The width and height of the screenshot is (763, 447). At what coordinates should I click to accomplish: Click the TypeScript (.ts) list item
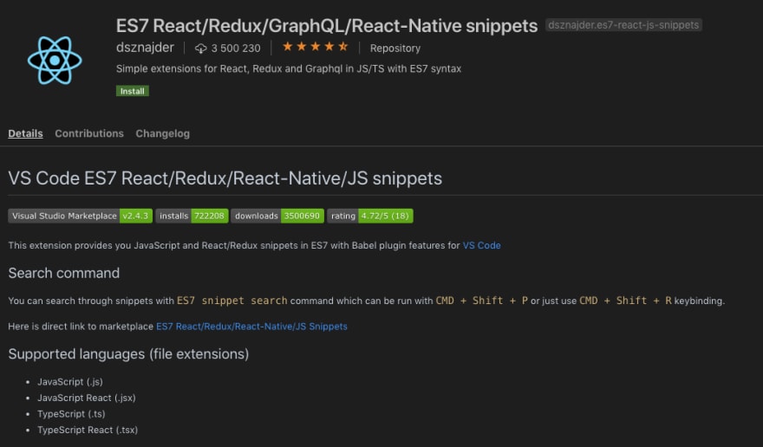click(x=71, y=414)
